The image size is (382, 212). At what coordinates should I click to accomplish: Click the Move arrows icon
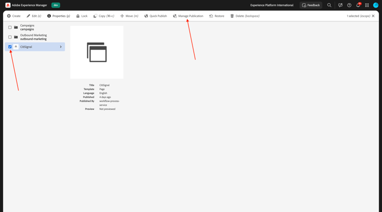[122, 16]
